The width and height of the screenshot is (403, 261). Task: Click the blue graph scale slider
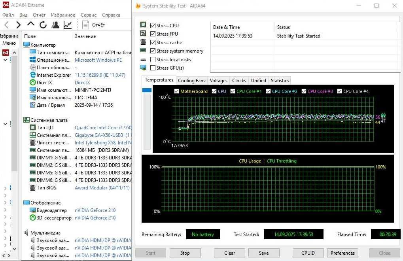147,90
